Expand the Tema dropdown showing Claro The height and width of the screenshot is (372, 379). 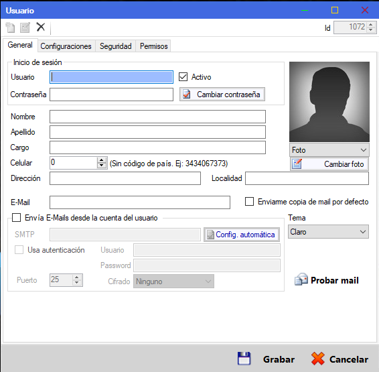(328, 232)
